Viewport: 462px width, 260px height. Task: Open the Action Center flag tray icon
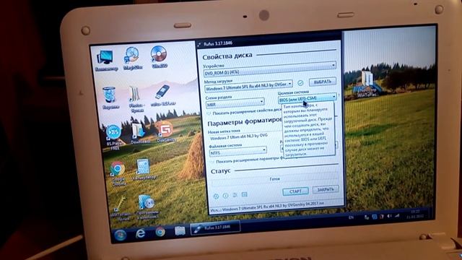pos(382,217)
